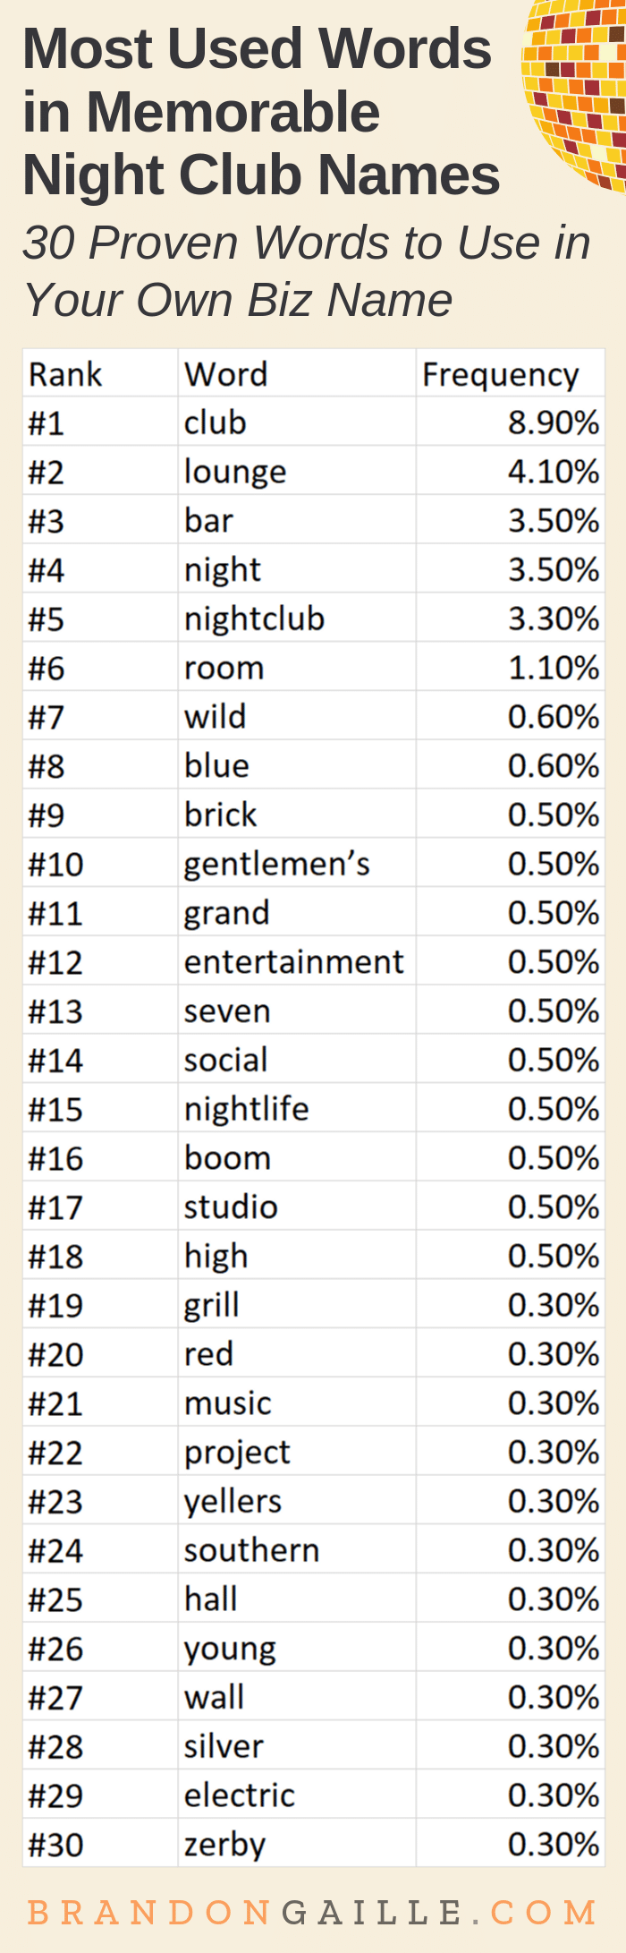
Task: Select the "southern" row word
Action: [x=251, y=1551]
